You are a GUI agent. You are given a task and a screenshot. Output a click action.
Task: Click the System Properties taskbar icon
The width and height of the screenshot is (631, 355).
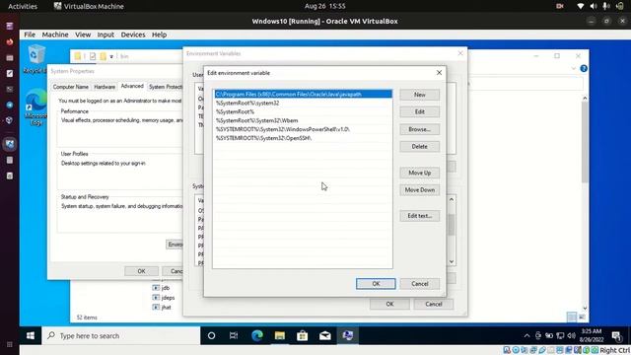tap(348, 335)
